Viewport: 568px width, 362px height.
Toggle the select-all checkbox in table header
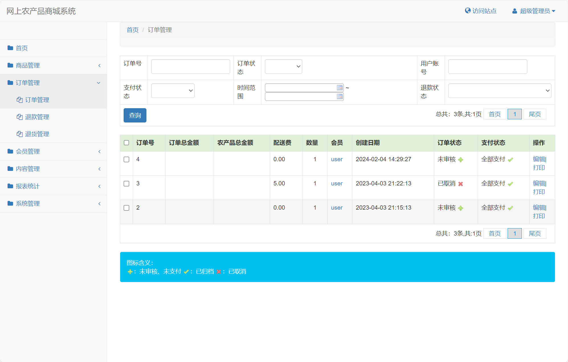click(126, 143)
